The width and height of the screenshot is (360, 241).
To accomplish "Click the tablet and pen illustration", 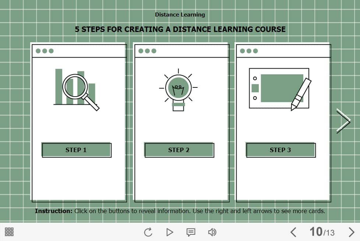I will tap(280, 89).
